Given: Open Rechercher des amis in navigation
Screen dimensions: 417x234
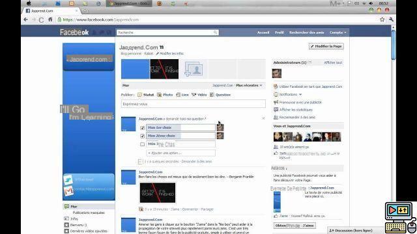Looking at the screenshot, I should pos(306,32).
